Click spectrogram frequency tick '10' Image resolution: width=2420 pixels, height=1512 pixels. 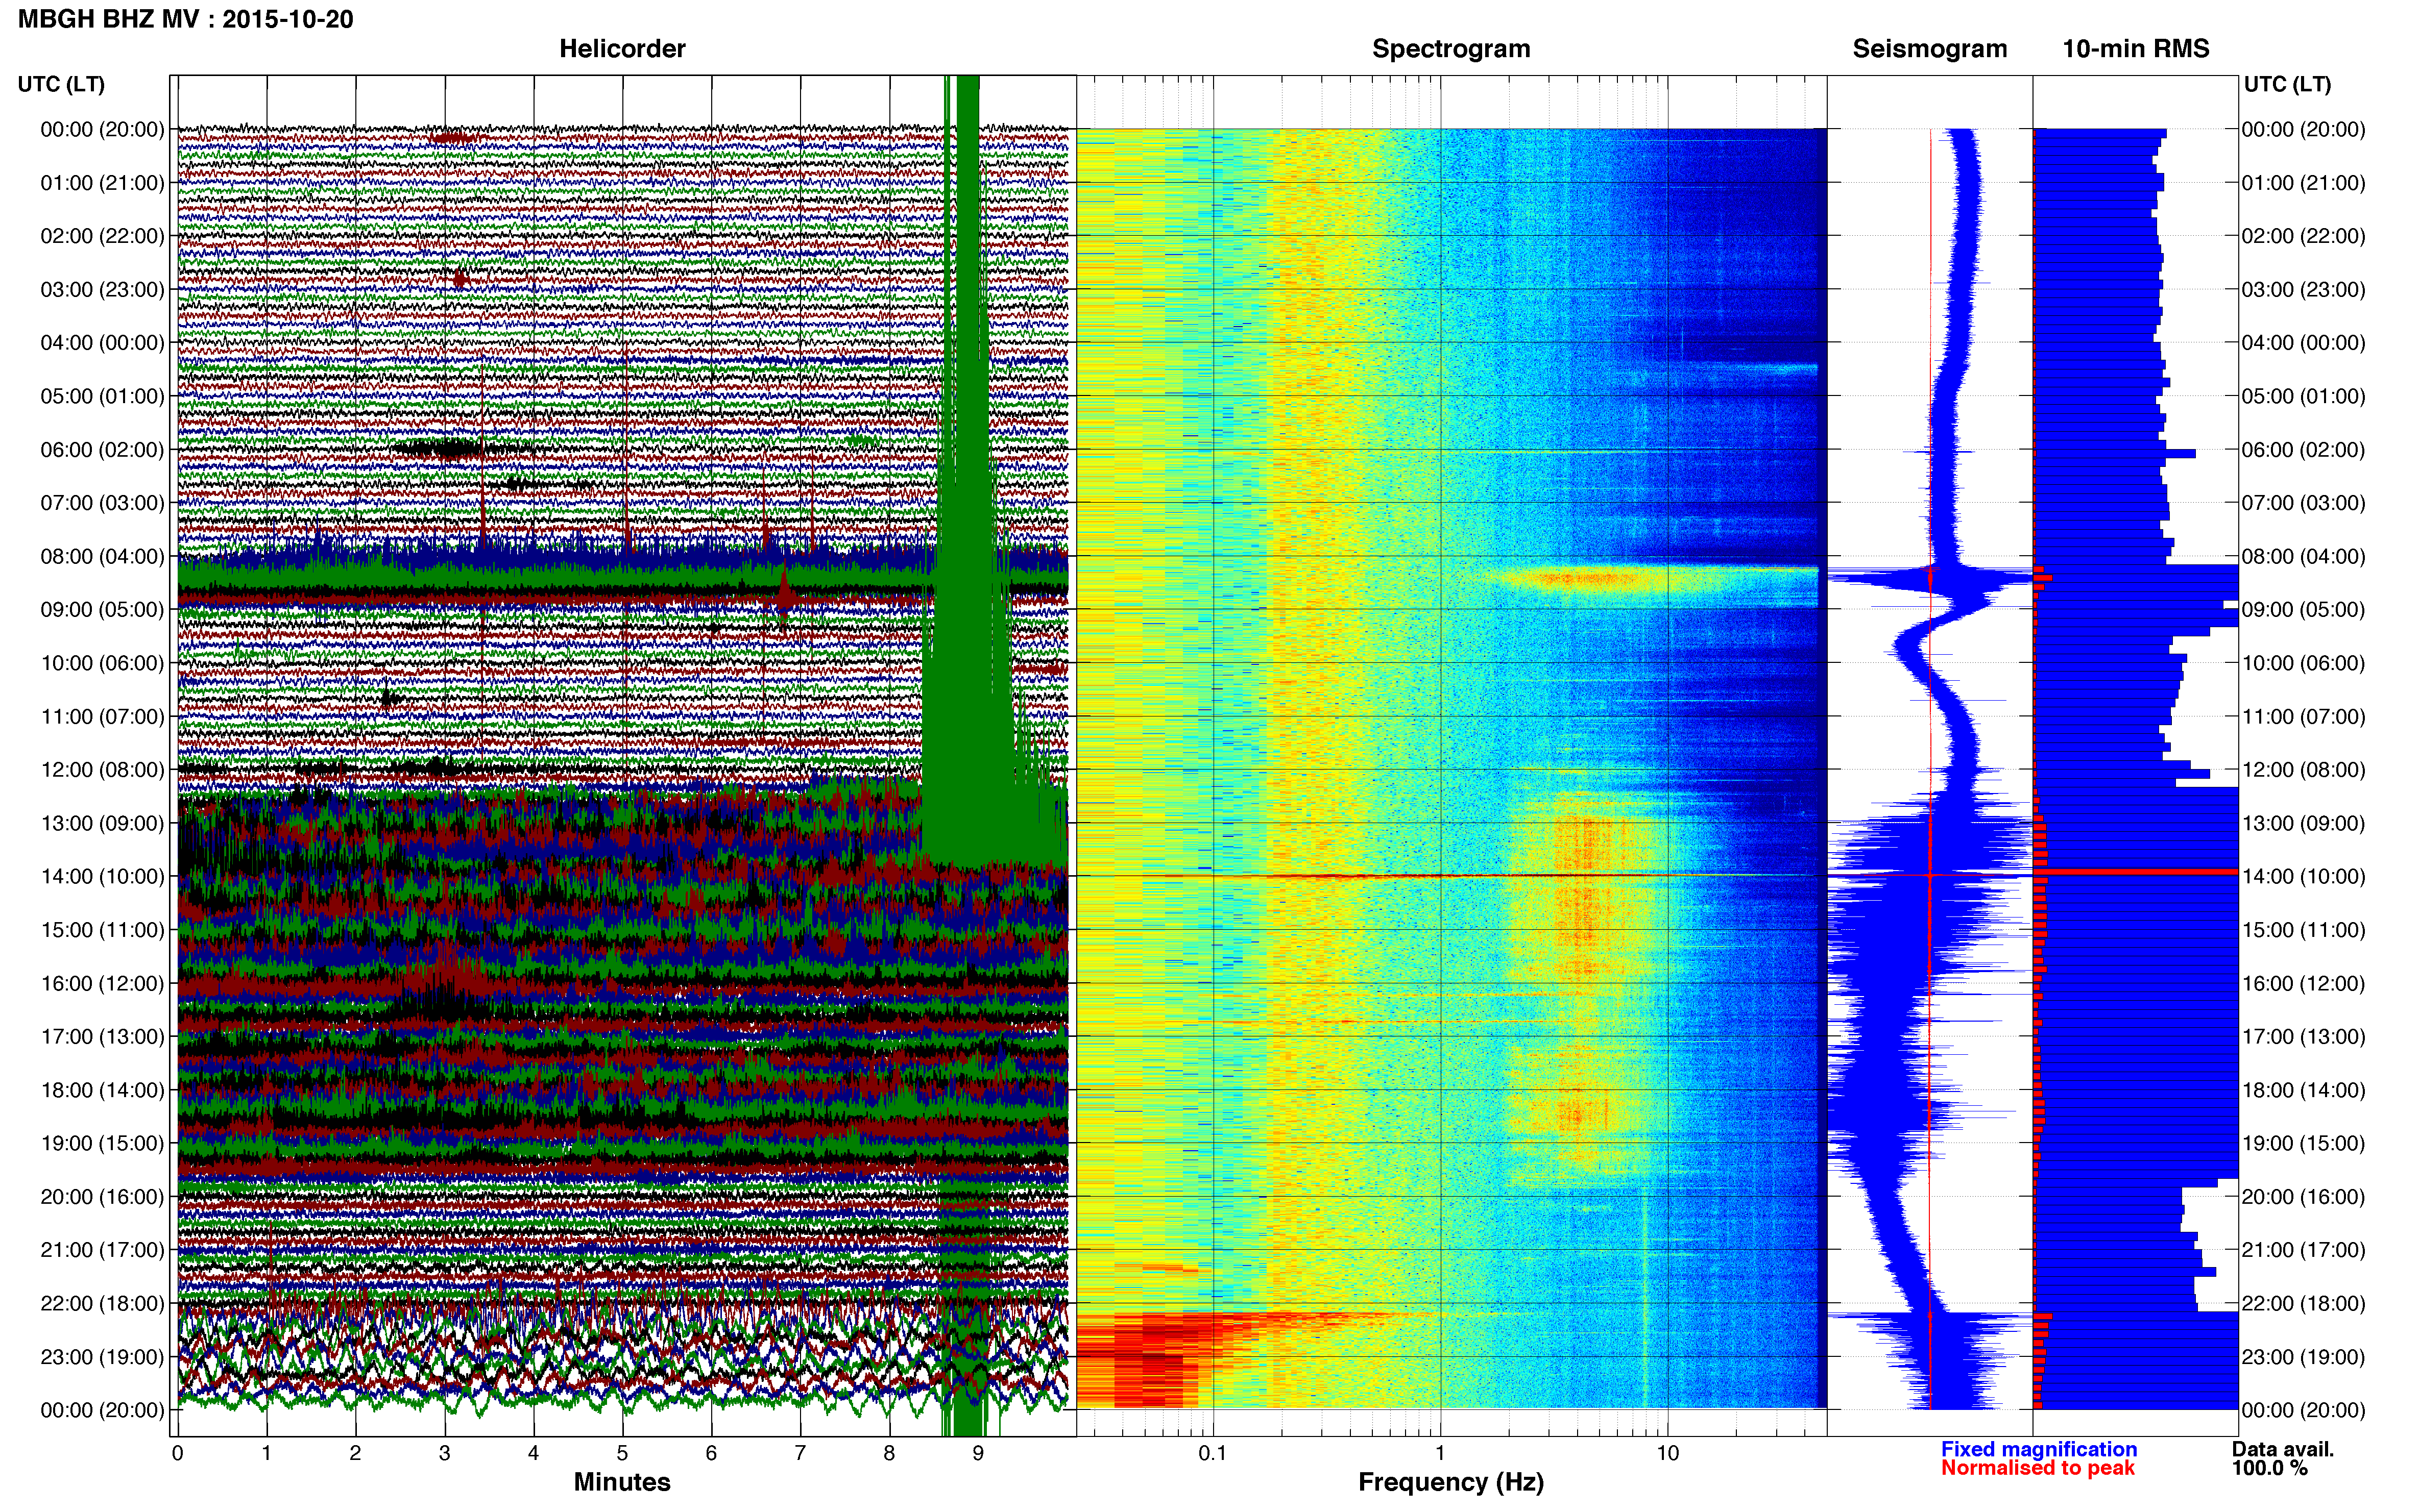point(1667,1453)
